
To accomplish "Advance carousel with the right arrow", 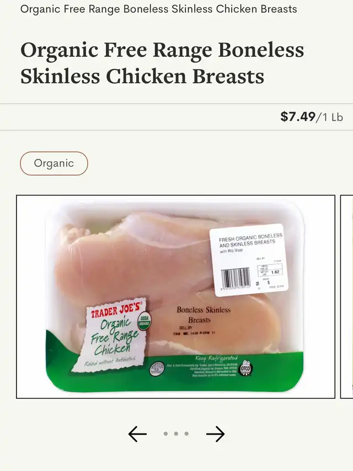I will (x=216, y=434).
